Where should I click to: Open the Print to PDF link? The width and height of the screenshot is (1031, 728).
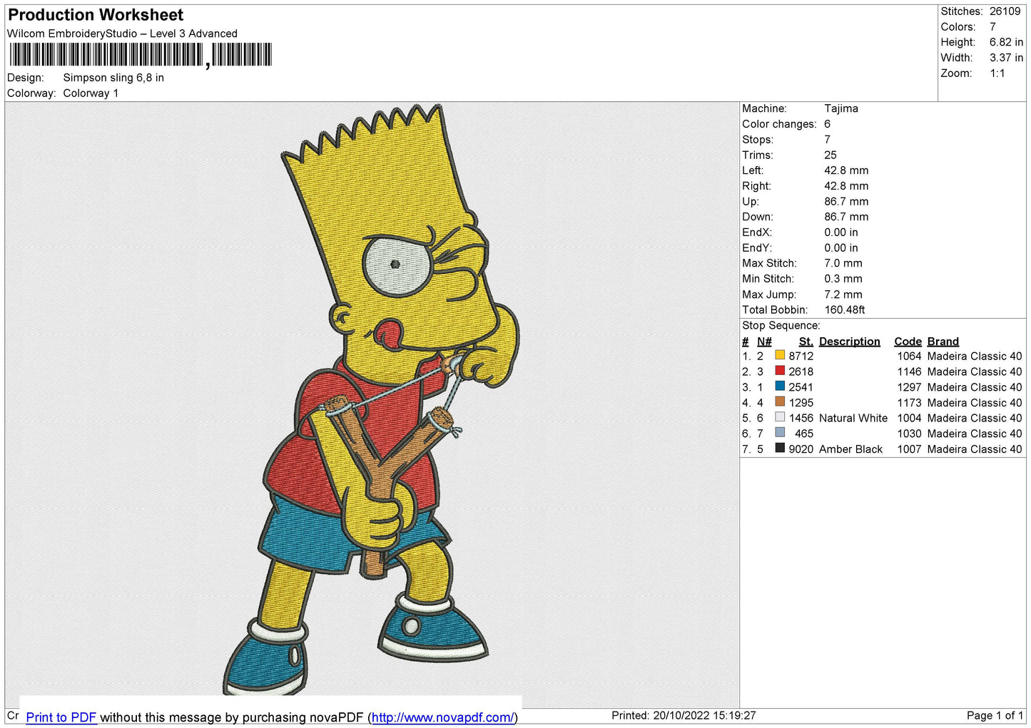click(61, 717)
